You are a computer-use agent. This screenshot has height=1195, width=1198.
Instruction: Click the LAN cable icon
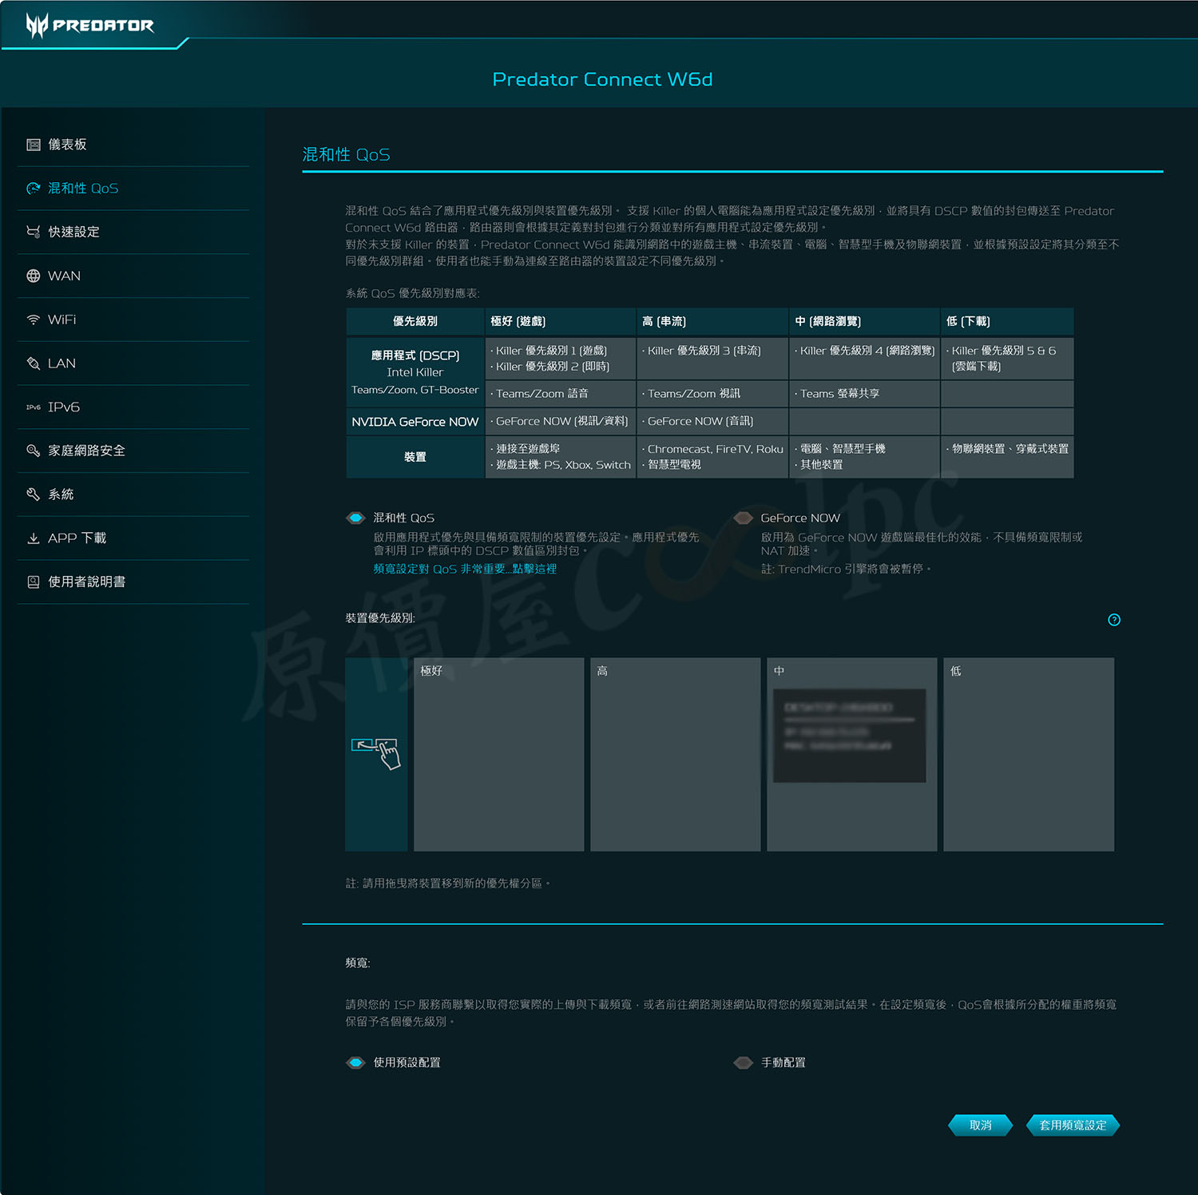point(34,363)
